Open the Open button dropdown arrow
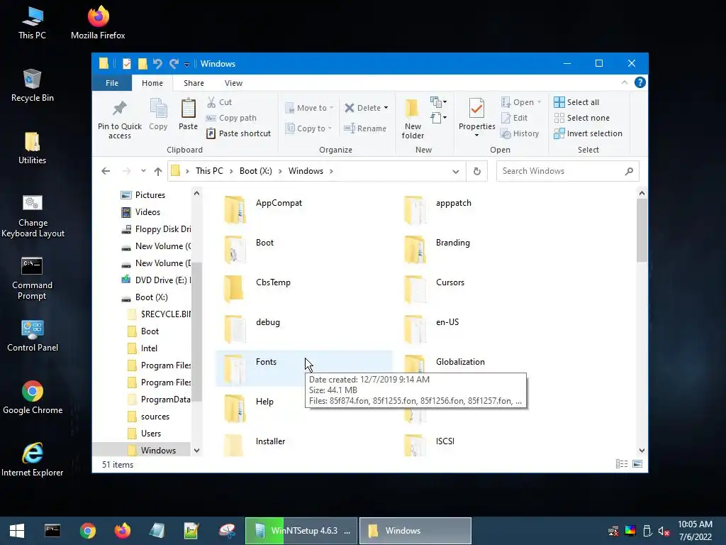Viewport: 726px width, 545px height. 539,102
